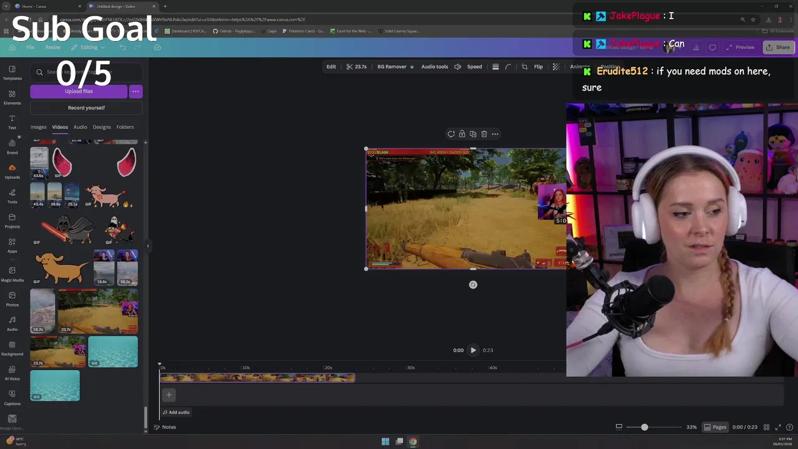Click Audio tools in the toolbar
Screen dimensions: 798x449
(435, 67)
